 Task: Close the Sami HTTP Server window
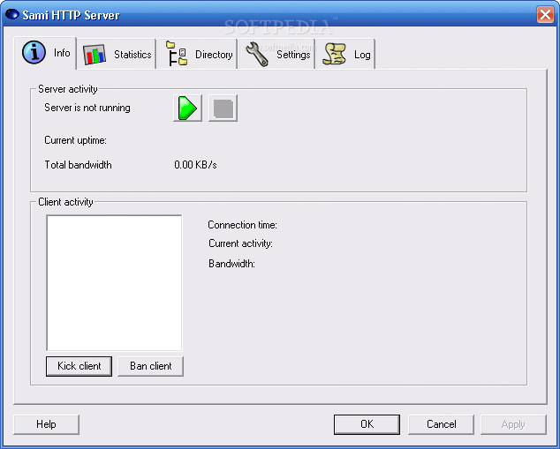coord(545,15)
